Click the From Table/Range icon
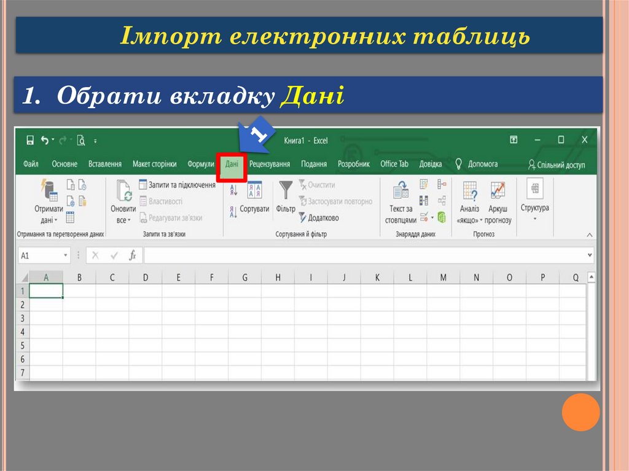 point(70,217)
